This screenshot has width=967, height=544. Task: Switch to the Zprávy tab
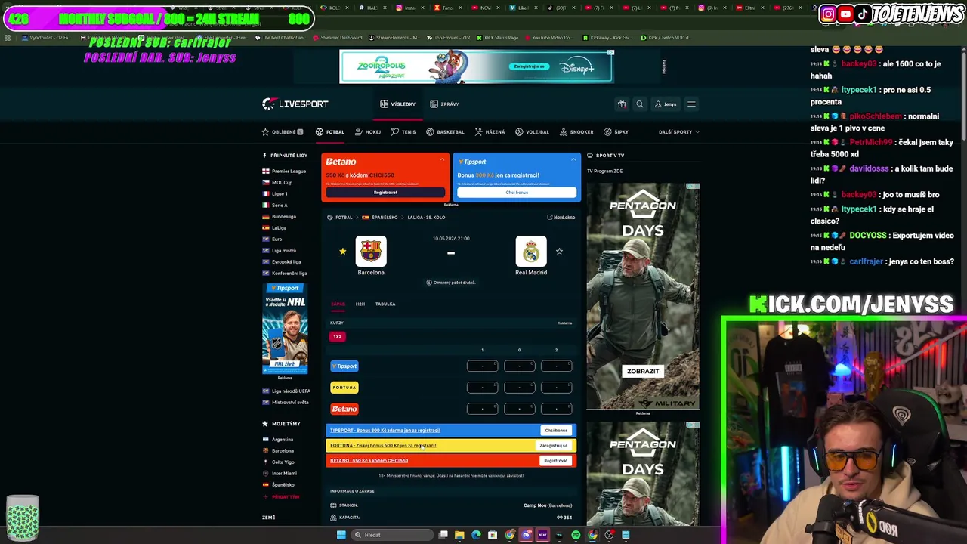445,104
